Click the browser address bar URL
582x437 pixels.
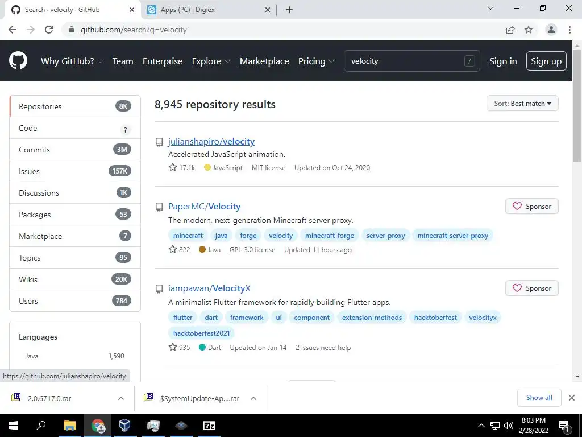[134, 30]
